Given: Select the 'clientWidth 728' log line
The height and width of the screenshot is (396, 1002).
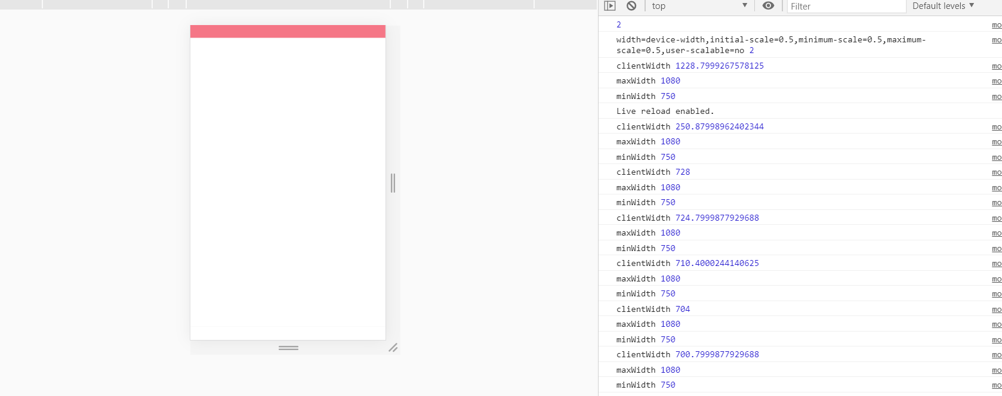Looking at the screenshot, I should [653, 172].
